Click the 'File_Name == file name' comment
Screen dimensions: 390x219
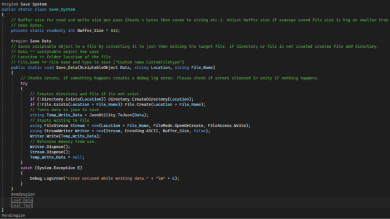pyautogui.click(x=97, y=62)
